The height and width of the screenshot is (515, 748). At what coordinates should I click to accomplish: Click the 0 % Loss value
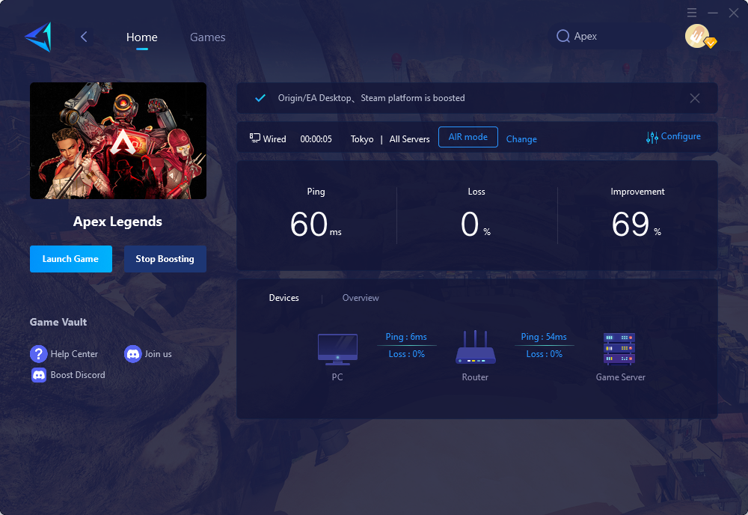pos(476,224)
